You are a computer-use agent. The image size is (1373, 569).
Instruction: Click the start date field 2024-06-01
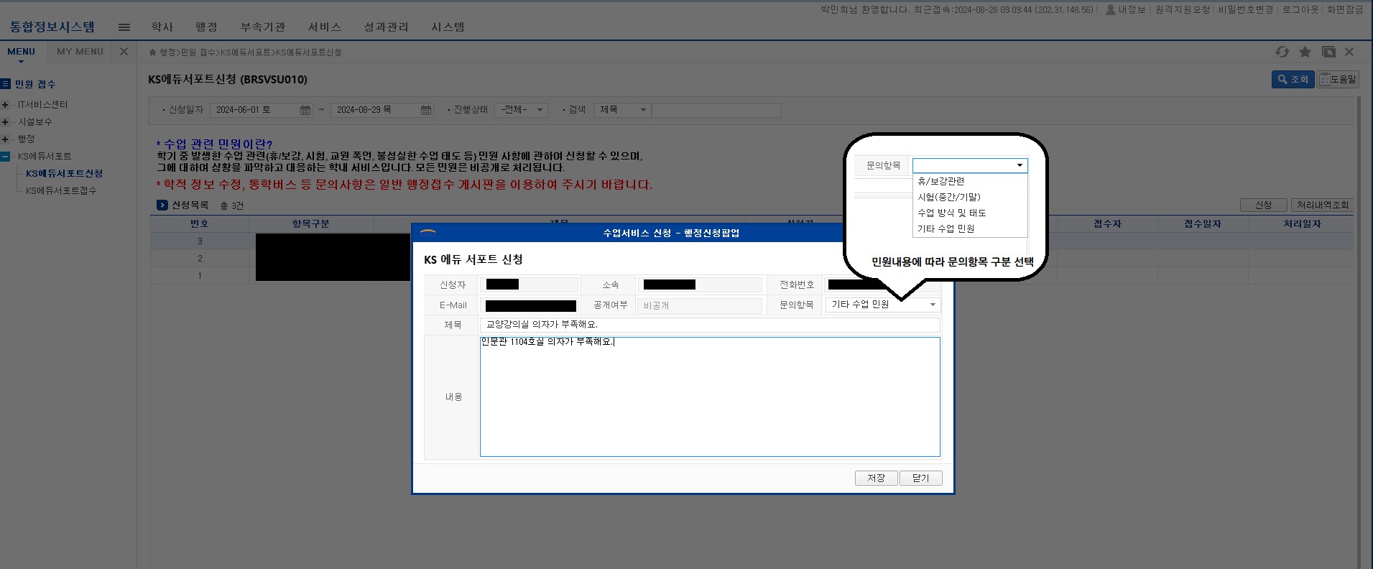click(254, 110)
